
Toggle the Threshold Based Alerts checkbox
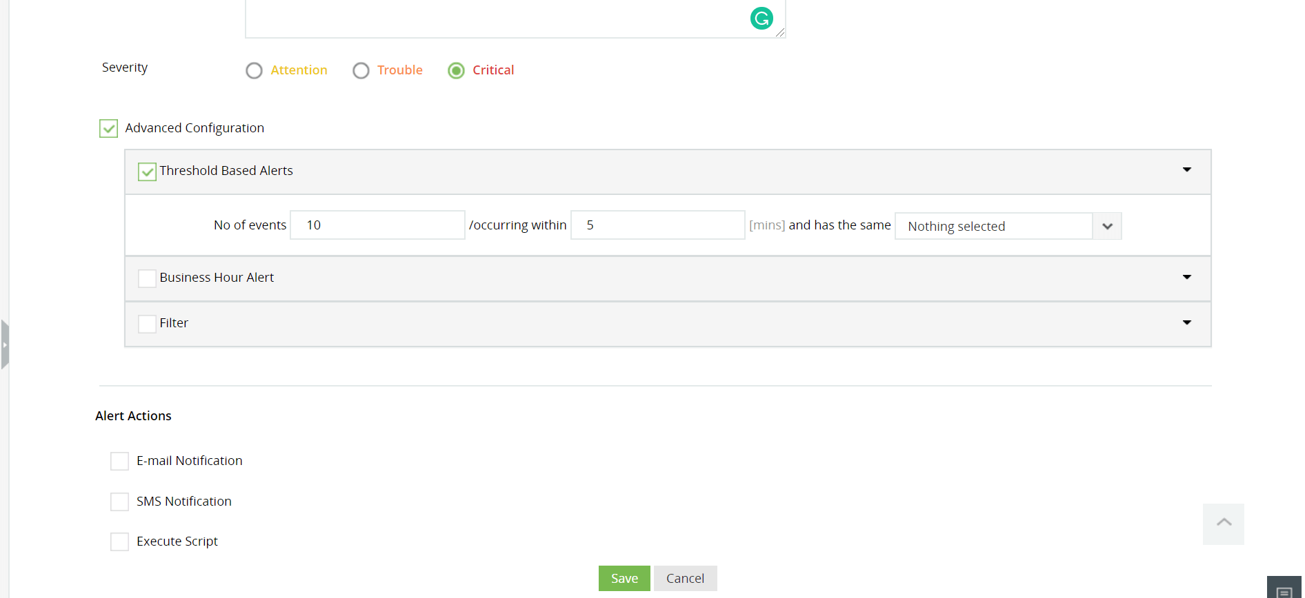click(x=147, y=172)
